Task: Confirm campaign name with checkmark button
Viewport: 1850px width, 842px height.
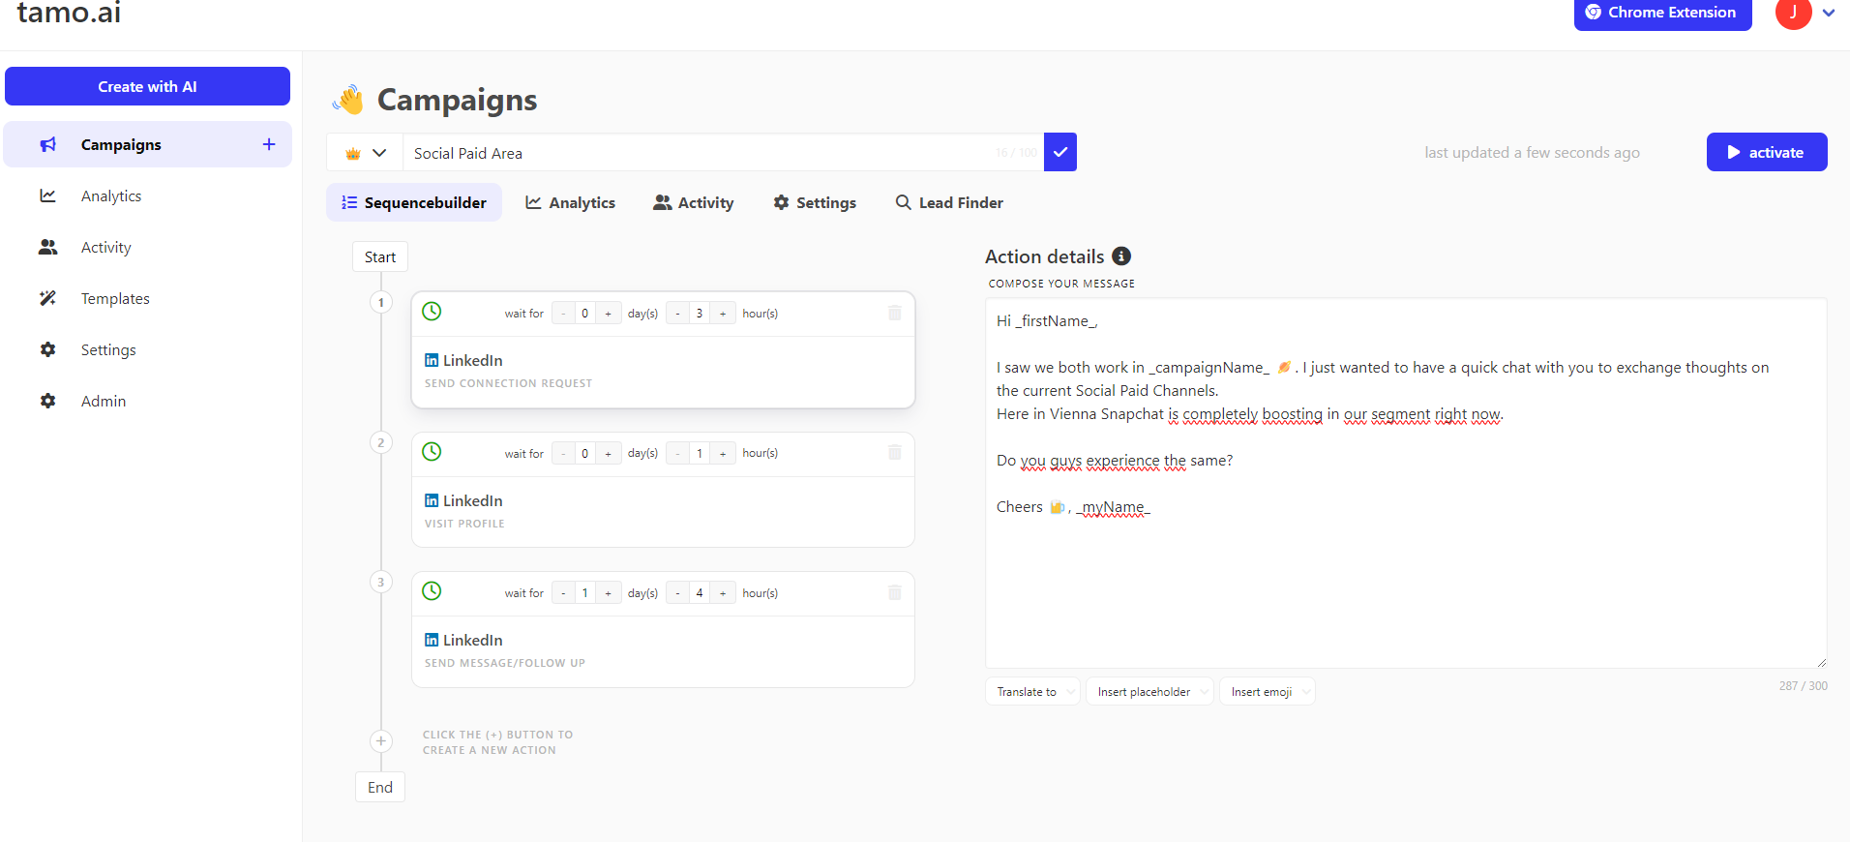Action: [1060, 152]
